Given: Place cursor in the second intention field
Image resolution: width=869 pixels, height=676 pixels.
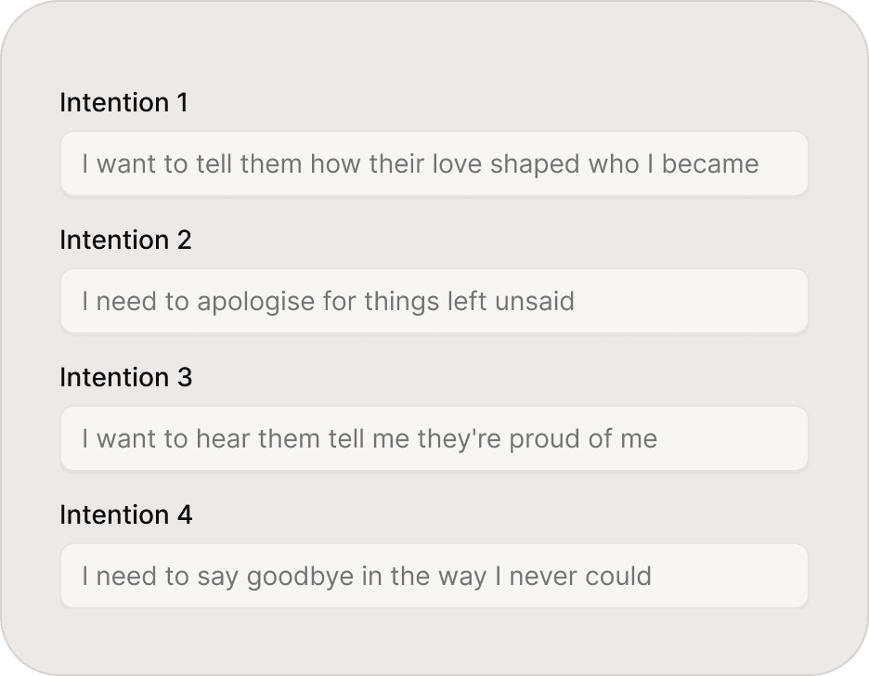Looking at the screenshot, I should (x=434, y=302).
